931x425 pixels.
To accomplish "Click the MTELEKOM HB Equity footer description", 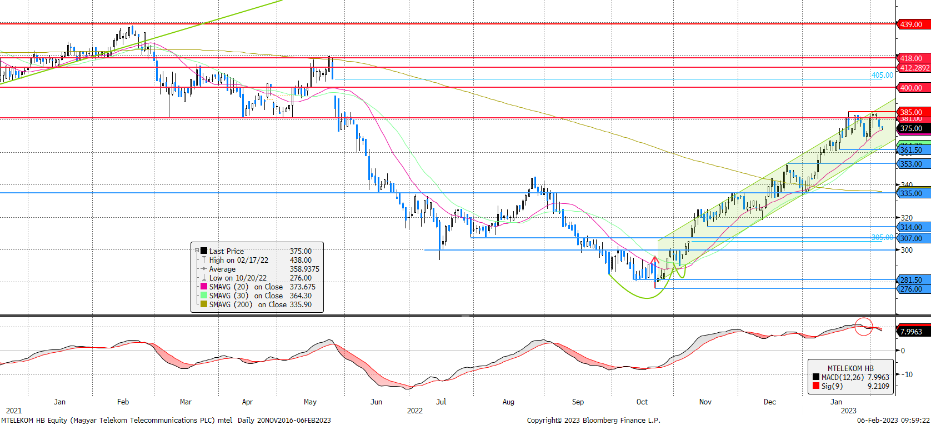I will (166, 420).
